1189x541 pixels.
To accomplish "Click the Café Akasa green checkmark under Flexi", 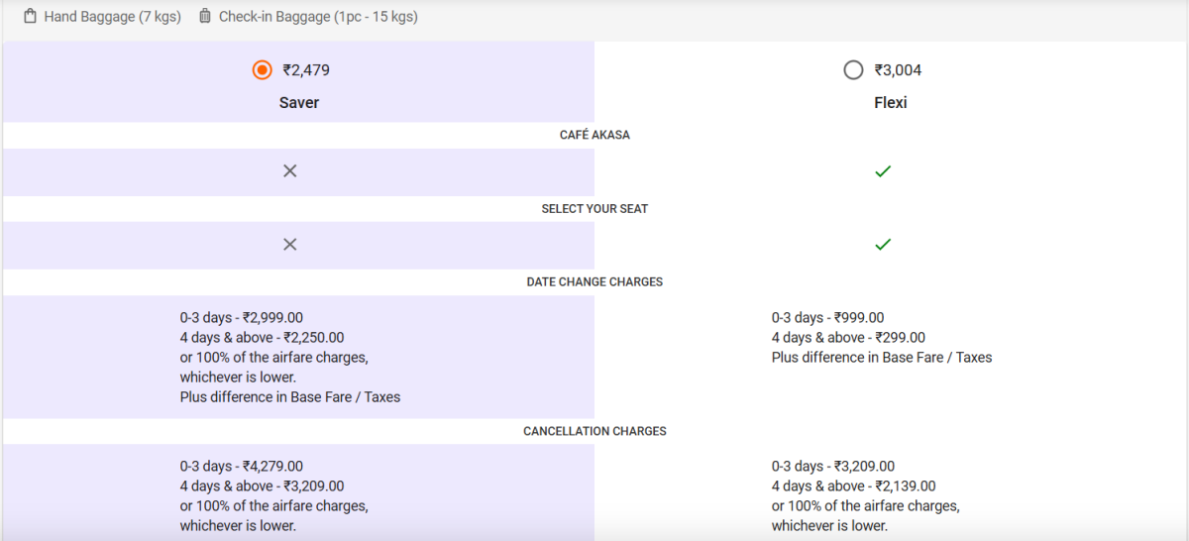I will (x=883, y=171).
